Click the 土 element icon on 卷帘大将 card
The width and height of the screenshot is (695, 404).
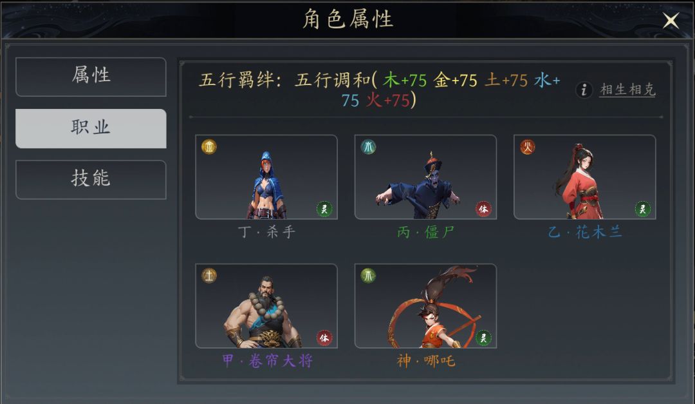(x=208, y=276)
